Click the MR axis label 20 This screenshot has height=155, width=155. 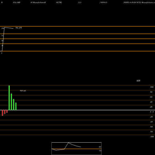[151, 107]
